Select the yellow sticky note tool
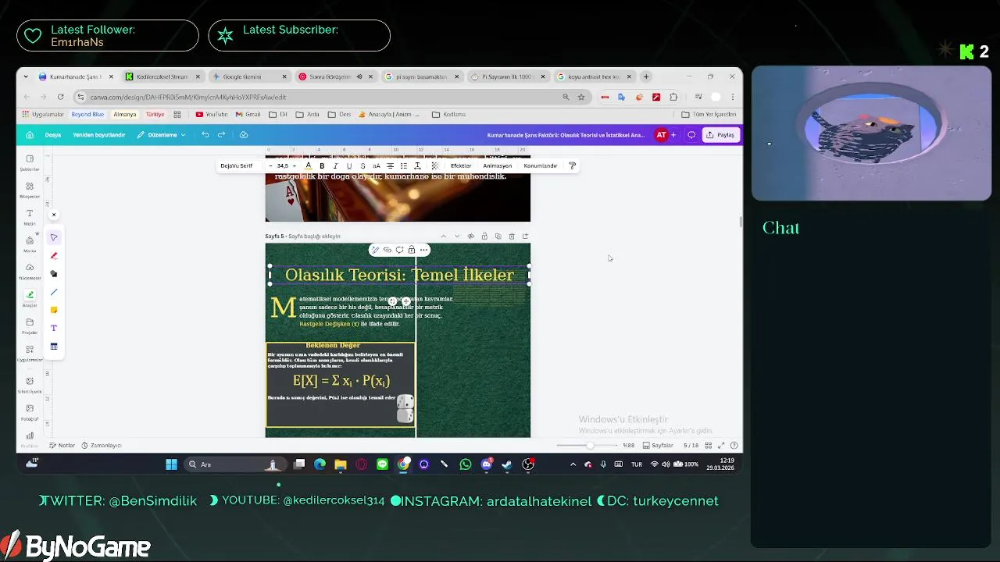 click(54, 310)
